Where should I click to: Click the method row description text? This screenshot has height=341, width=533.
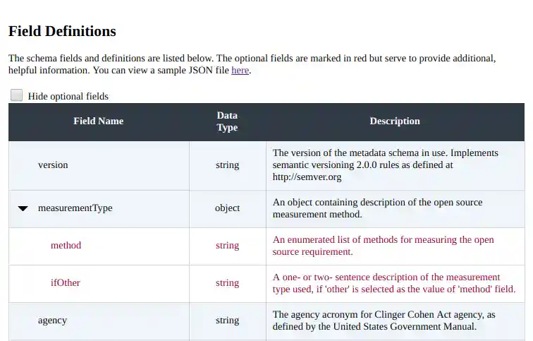tap(383, 246)
